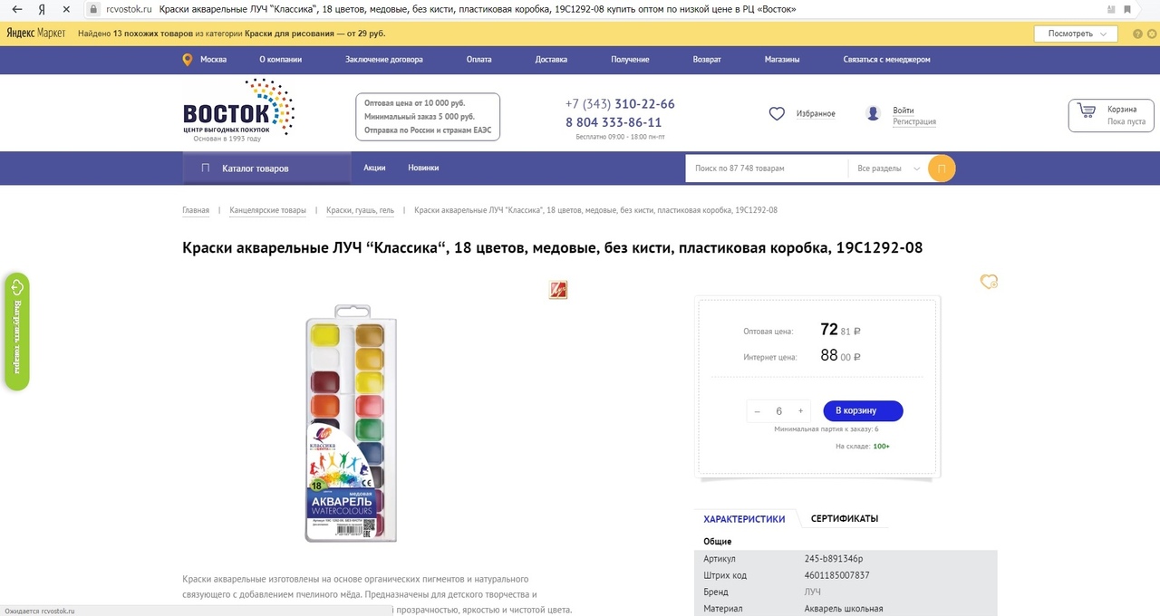Open the shopping cart icon
The height and width of the screenshot is (616, 1160).
(1086, 114)
